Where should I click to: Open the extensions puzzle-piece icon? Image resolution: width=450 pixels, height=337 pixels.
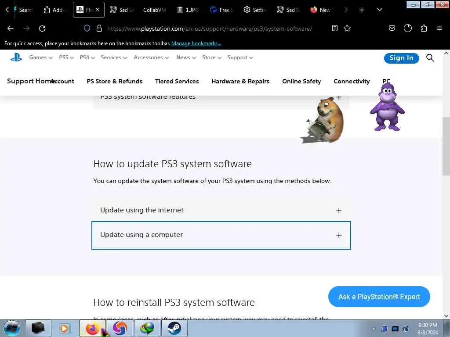[424, 28]
